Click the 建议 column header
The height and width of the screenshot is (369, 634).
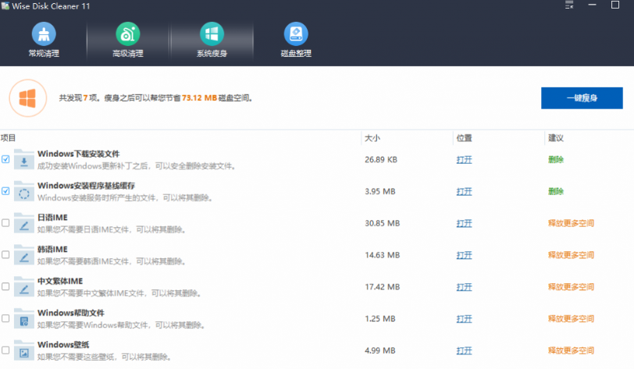(x=556, y=138)
